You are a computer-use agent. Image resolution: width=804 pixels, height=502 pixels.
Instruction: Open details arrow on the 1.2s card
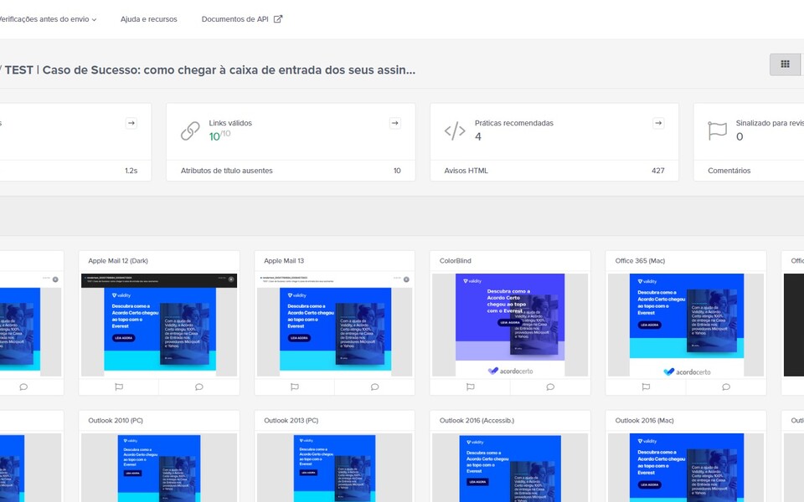(x=131, y=123)
